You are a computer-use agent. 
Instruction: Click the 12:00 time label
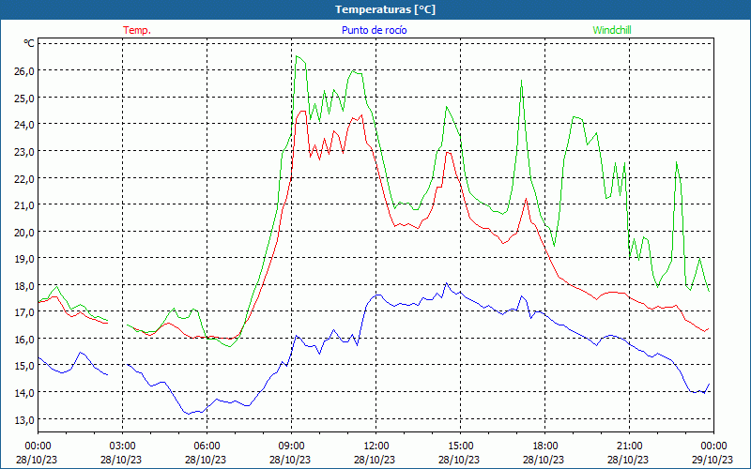(376, 446)
